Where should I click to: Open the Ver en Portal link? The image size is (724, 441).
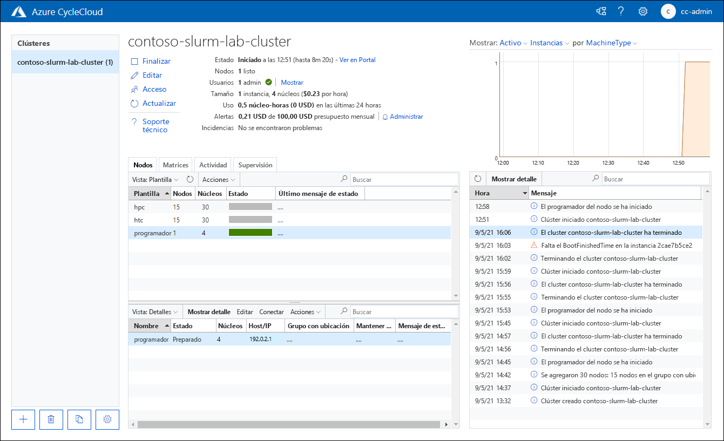(x=357, y=60)
